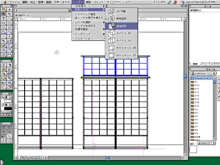Pick the rectangle drawing tool
220x165 pixels.
[10, 23]
